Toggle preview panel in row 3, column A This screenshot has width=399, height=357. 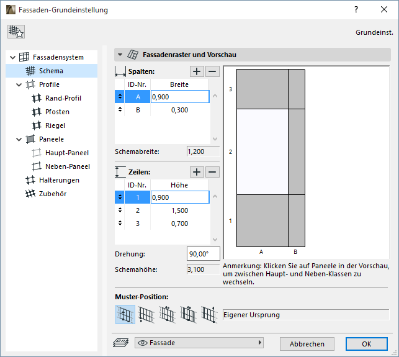(x=262, y=89)
